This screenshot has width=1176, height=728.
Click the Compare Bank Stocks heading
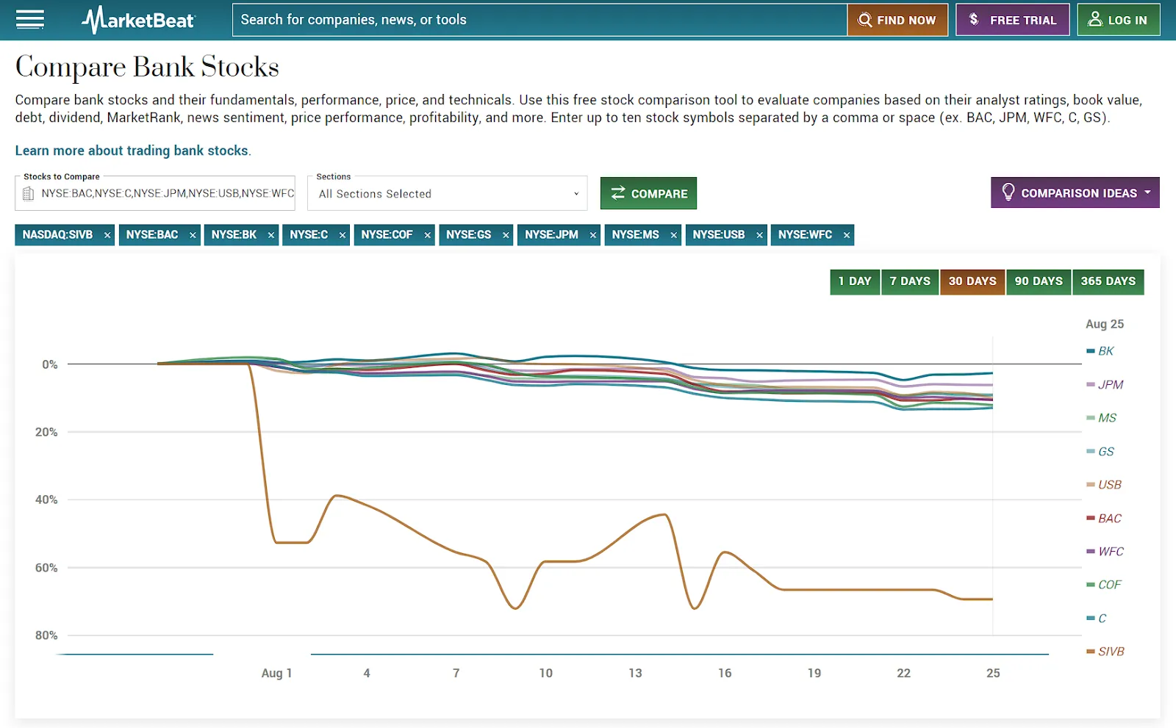click(x=147, y=67)
